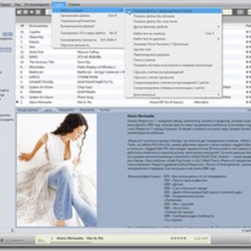Expand the last submenu entry with arrow
Screen dimensions: 251x251
(x=218, y=95)
